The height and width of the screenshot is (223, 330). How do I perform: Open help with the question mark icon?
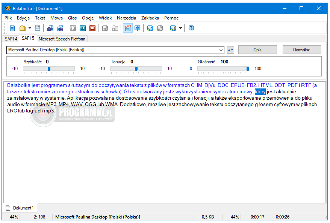tap(191, 28)
